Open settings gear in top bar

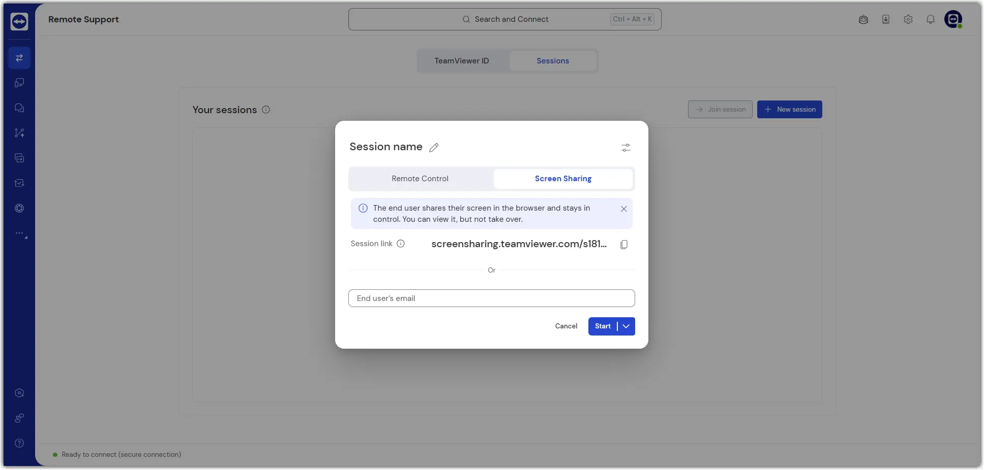tap(908, 19)
